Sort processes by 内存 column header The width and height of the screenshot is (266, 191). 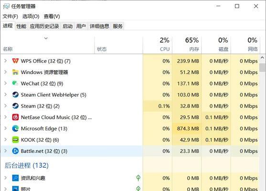tap(187, 45)
